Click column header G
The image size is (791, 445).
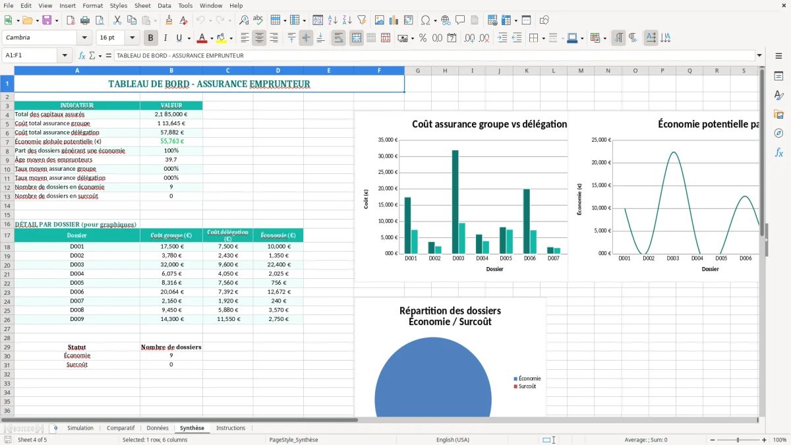418,71
